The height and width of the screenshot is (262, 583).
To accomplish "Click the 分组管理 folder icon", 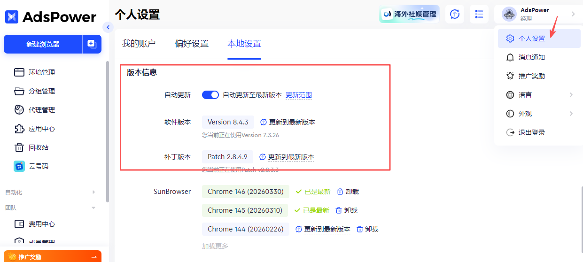I will 19,91.
